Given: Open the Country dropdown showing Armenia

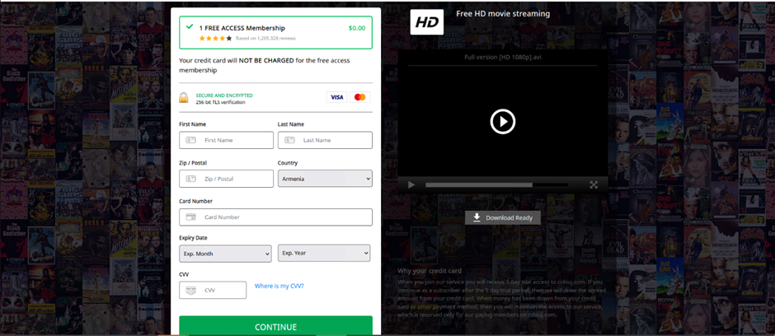Looking at the screenshot, I should tap(325, 179).
